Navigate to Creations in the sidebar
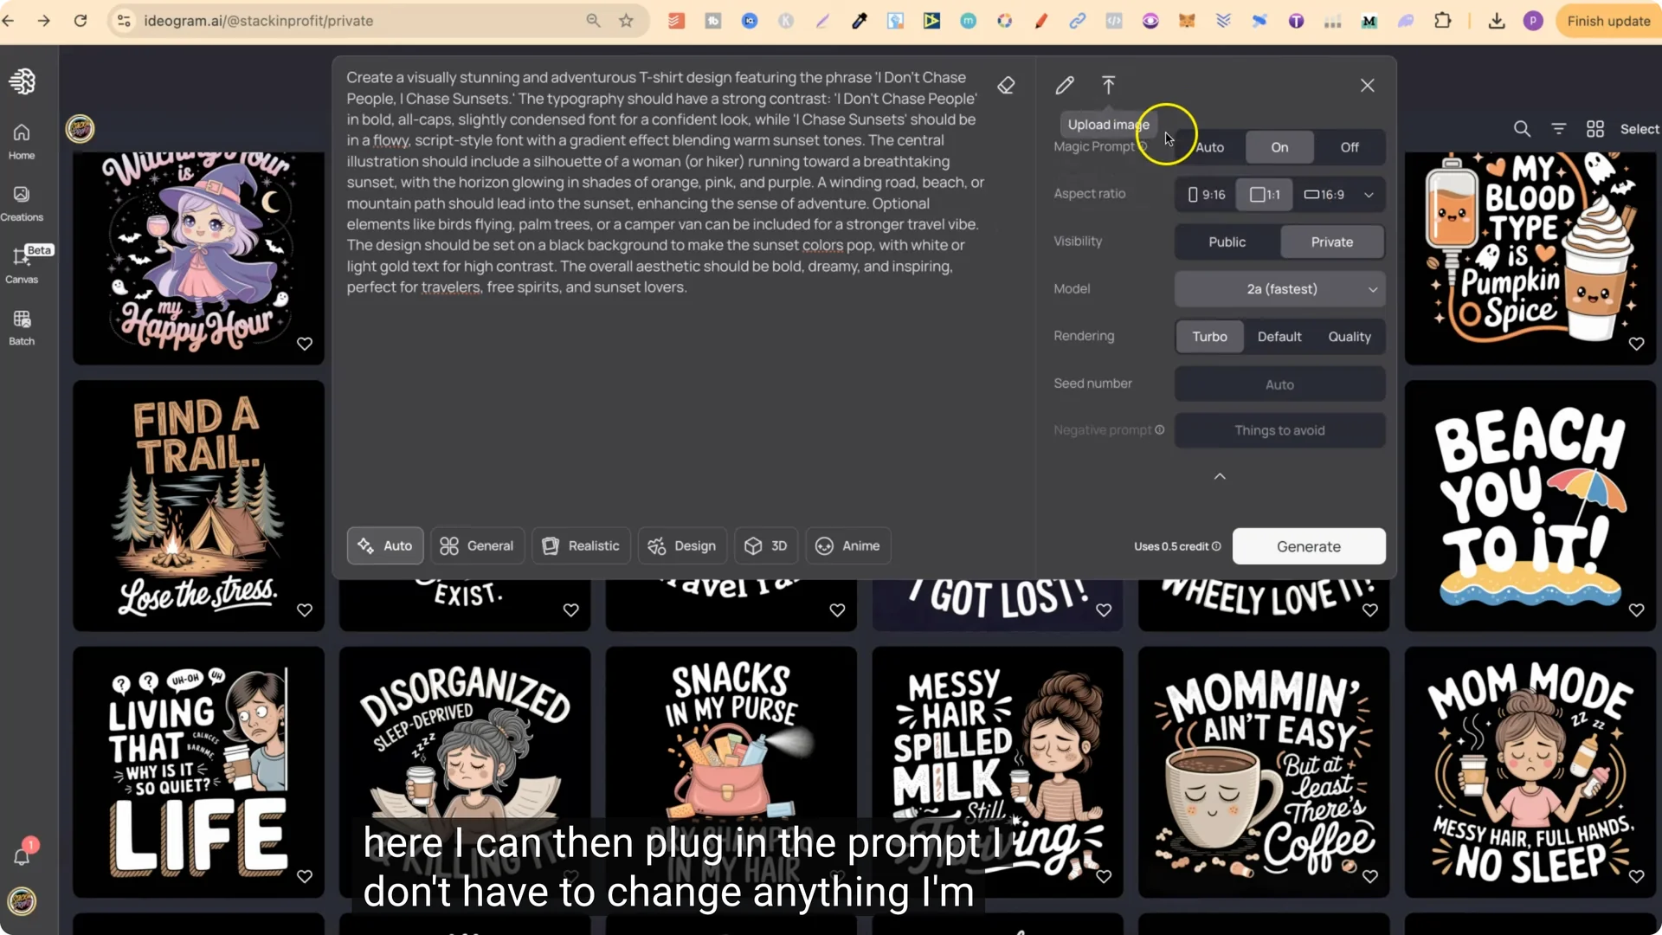The image size is (1662, 935). coord(21,203)
